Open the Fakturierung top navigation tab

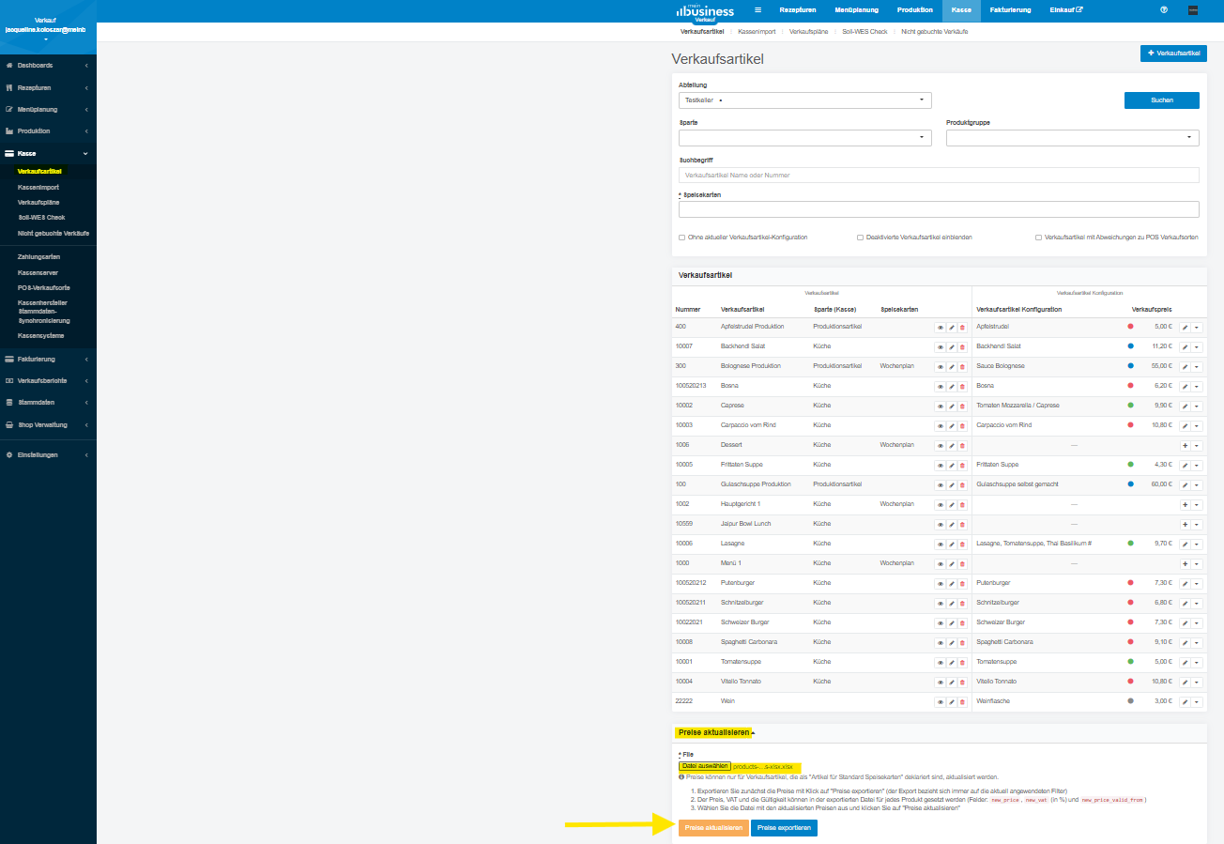point(1010,10)
